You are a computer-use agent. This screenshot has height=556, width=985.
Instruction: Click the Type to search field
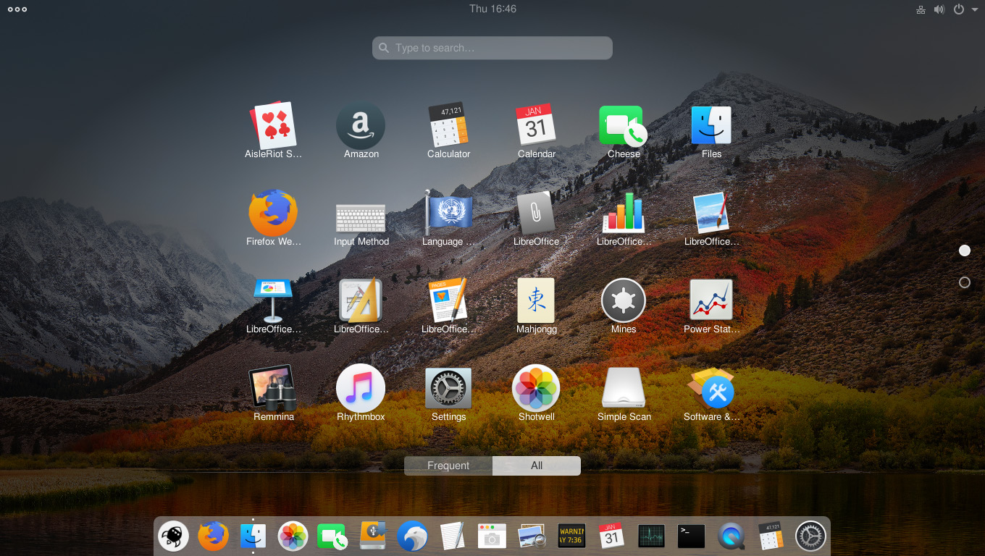tap(492, 48)
